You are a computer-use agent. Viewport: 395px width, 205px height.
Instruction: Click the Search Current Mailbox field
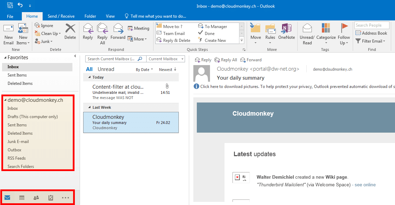pyautogui.click(x=116, y=59)
